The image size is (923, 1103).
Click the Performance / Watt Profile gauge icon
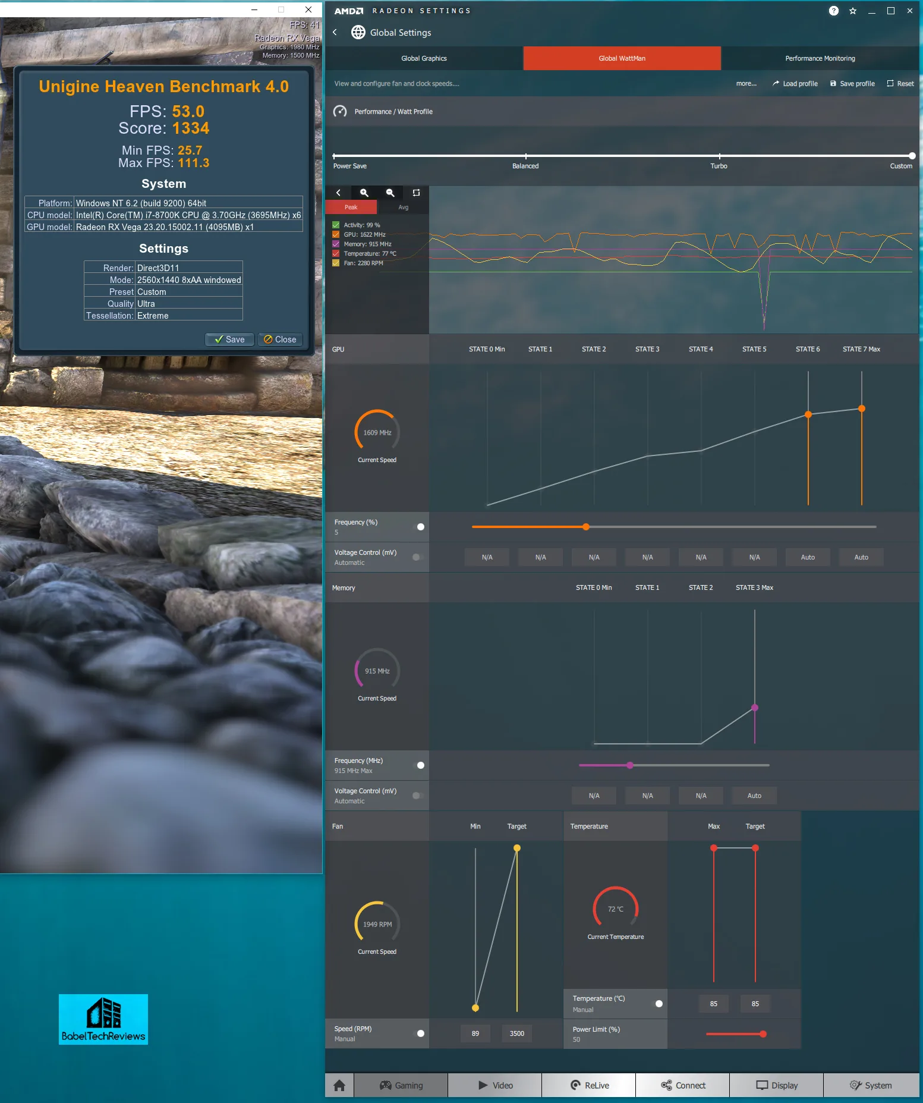coord(340,111)
